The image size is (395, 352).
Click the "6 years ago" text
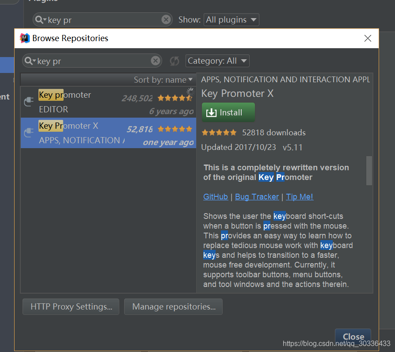click(x=171, y=111)
